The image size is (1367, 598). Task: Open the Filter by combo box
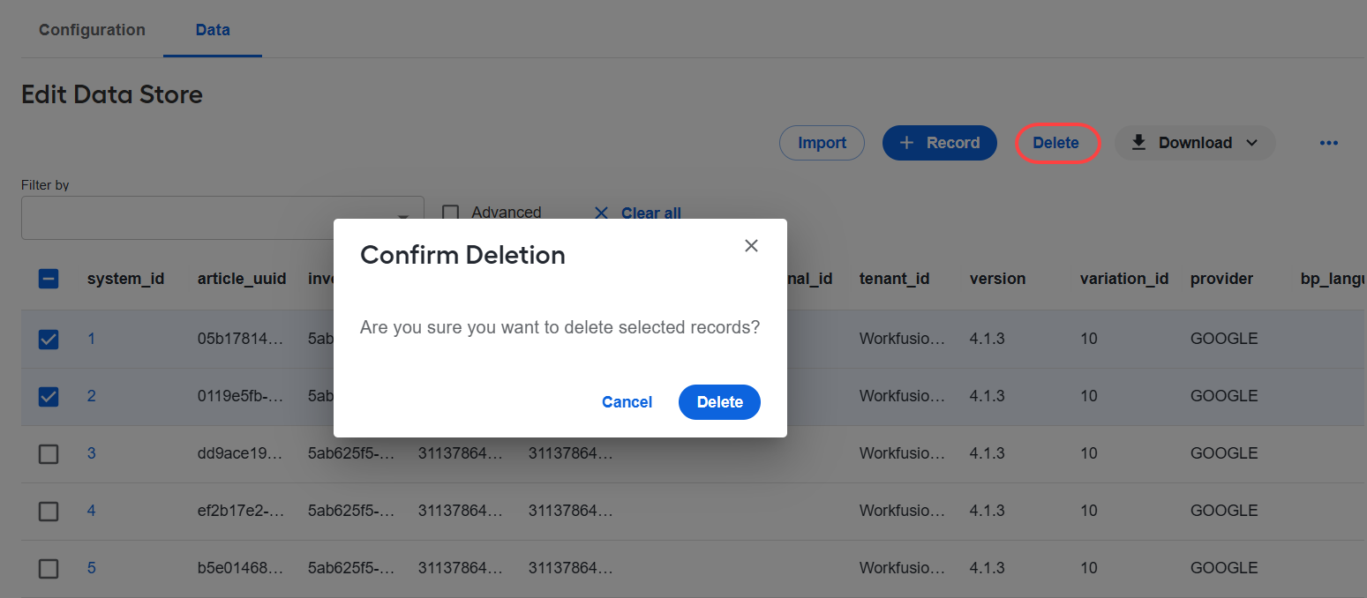tap(222, 217)
